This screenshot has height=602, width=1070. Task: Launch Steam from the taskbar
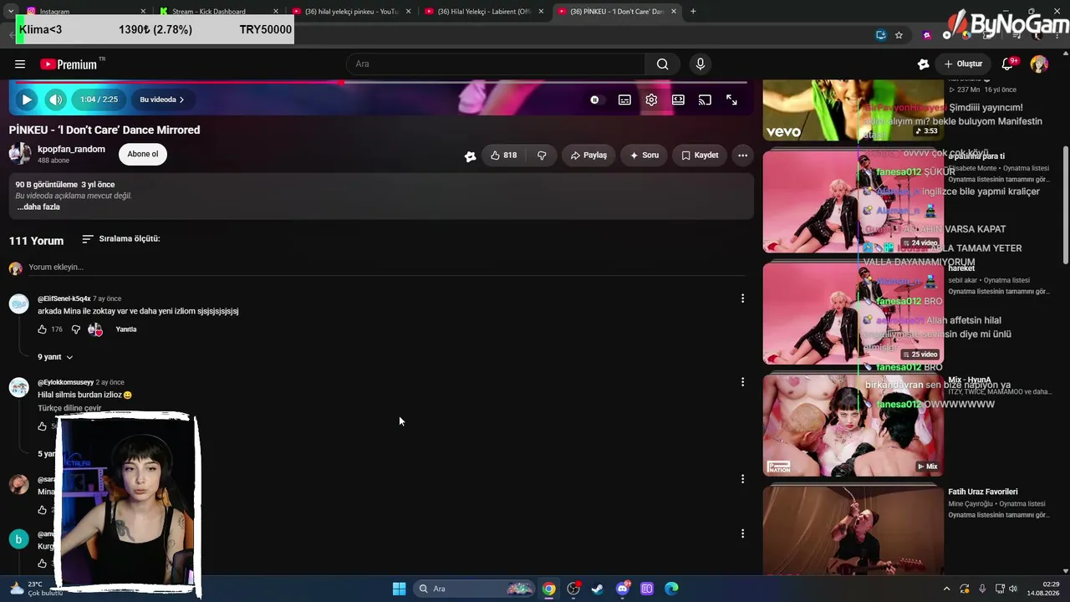coord(598,589)
